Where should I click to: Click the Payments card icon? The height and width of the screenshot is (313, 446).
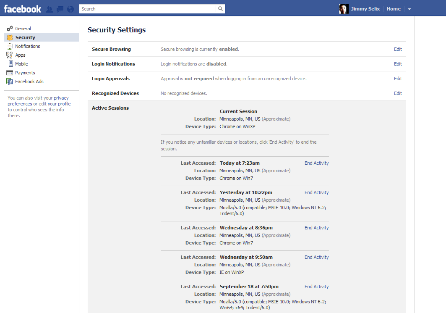tap(10, 73)
